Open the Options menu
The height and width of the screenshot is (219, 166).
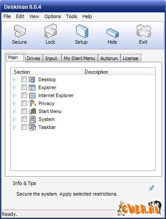pyautogui.click(x=53, y=16)
